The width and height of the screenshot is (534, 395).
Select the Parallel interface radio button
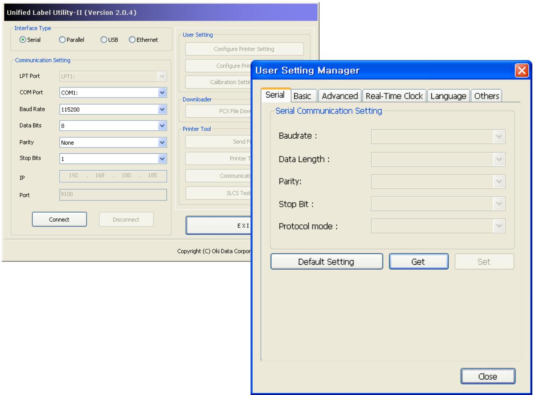click(x=62, y=40)
